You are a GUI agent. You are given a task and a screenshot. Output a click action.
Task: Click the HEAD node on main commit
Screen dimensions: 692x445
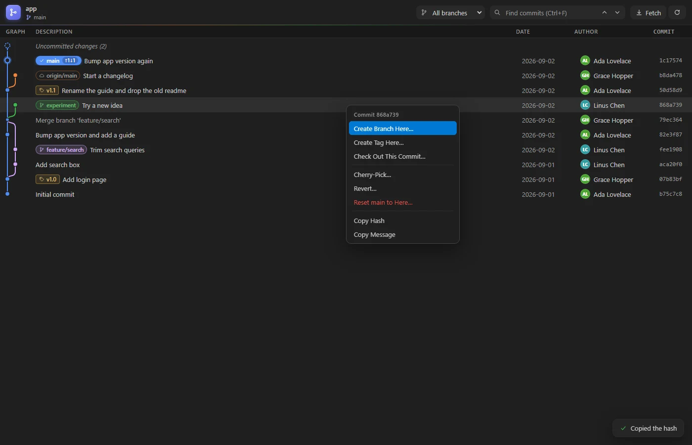pos(7,61)
